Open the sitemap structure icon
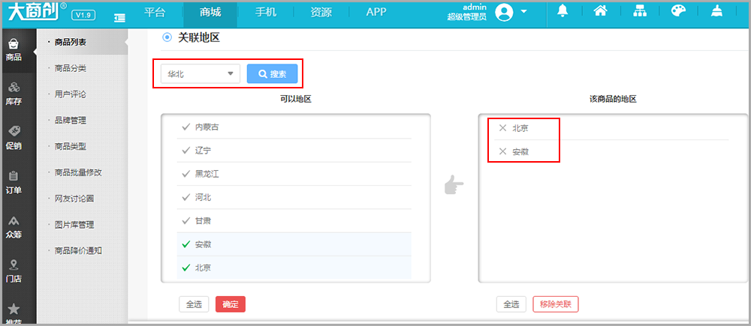The height and width of the screenshot is (326, 751). pos(639,12)
